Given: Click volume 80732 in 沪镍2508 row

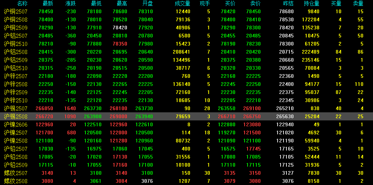Looking at the screenshot, I should [x=184, y=141].
